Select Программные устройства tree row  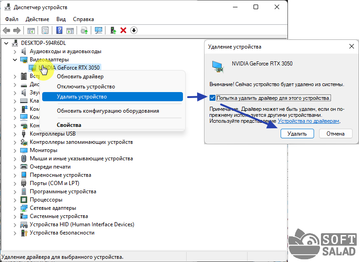[x=63, y=191]
